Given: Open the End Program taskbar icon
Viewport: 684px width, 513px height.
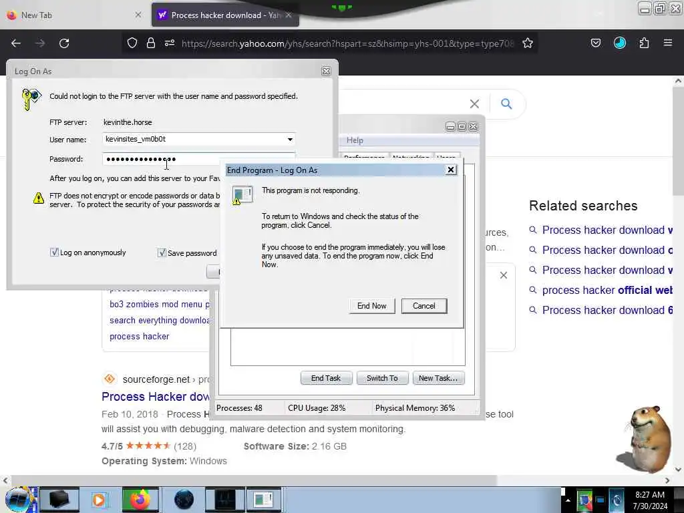Looking at the screenshot, I should (x=265, y=500).
